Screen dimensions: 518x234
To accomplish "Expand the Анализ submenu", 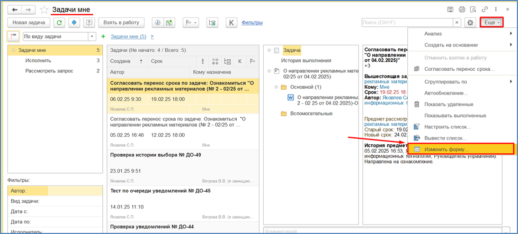I will 462,33.
